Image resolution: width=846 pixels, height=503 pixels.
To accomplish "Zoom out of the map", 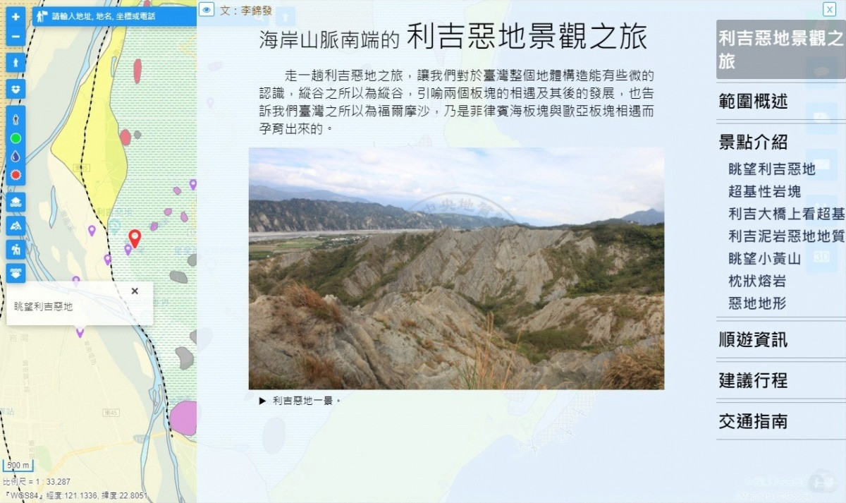I will pos(16,36).
